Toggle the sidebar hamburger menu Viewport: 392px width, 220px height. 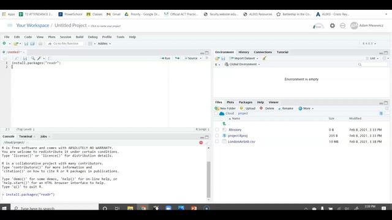coord(10,25)
